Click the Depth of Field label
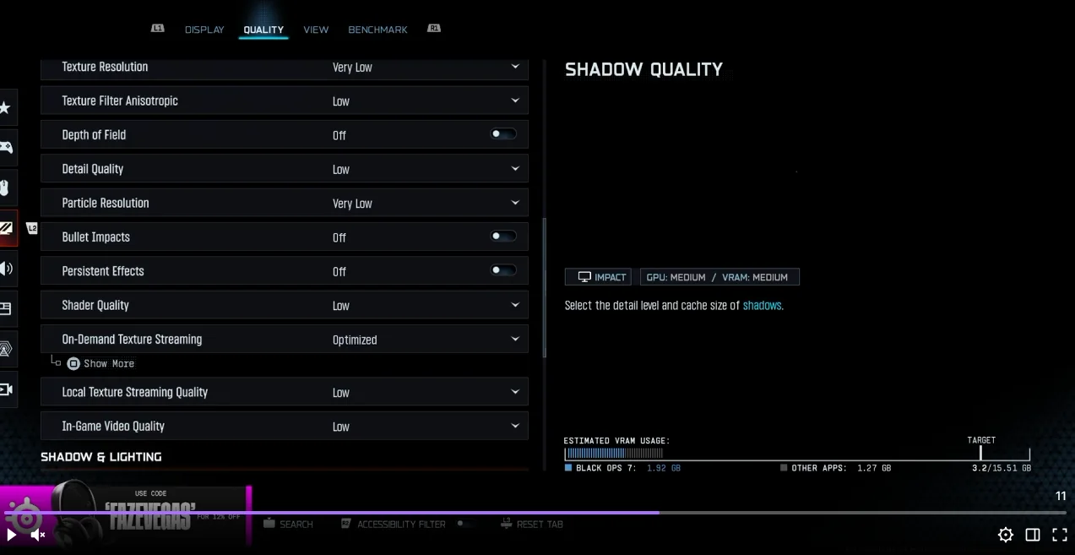The image size is (1075, 555). point(94,135)
